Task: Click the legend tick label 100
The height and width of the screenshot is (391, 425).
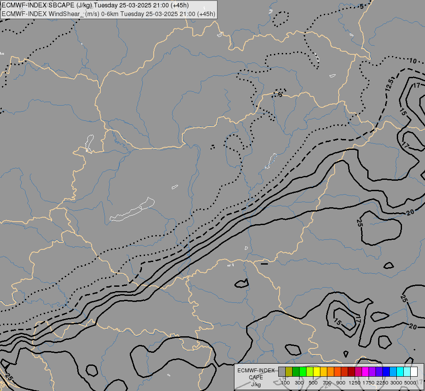Action: coord(285,383)
